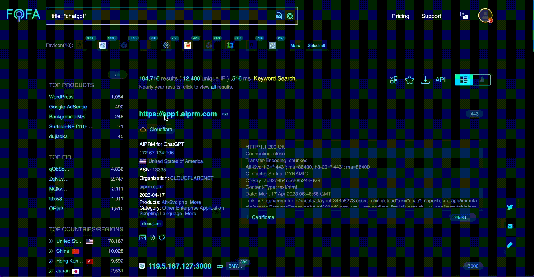Screen dimensions: 534x277
Task: Click the API icon in results toolbar
Action: 440,80
